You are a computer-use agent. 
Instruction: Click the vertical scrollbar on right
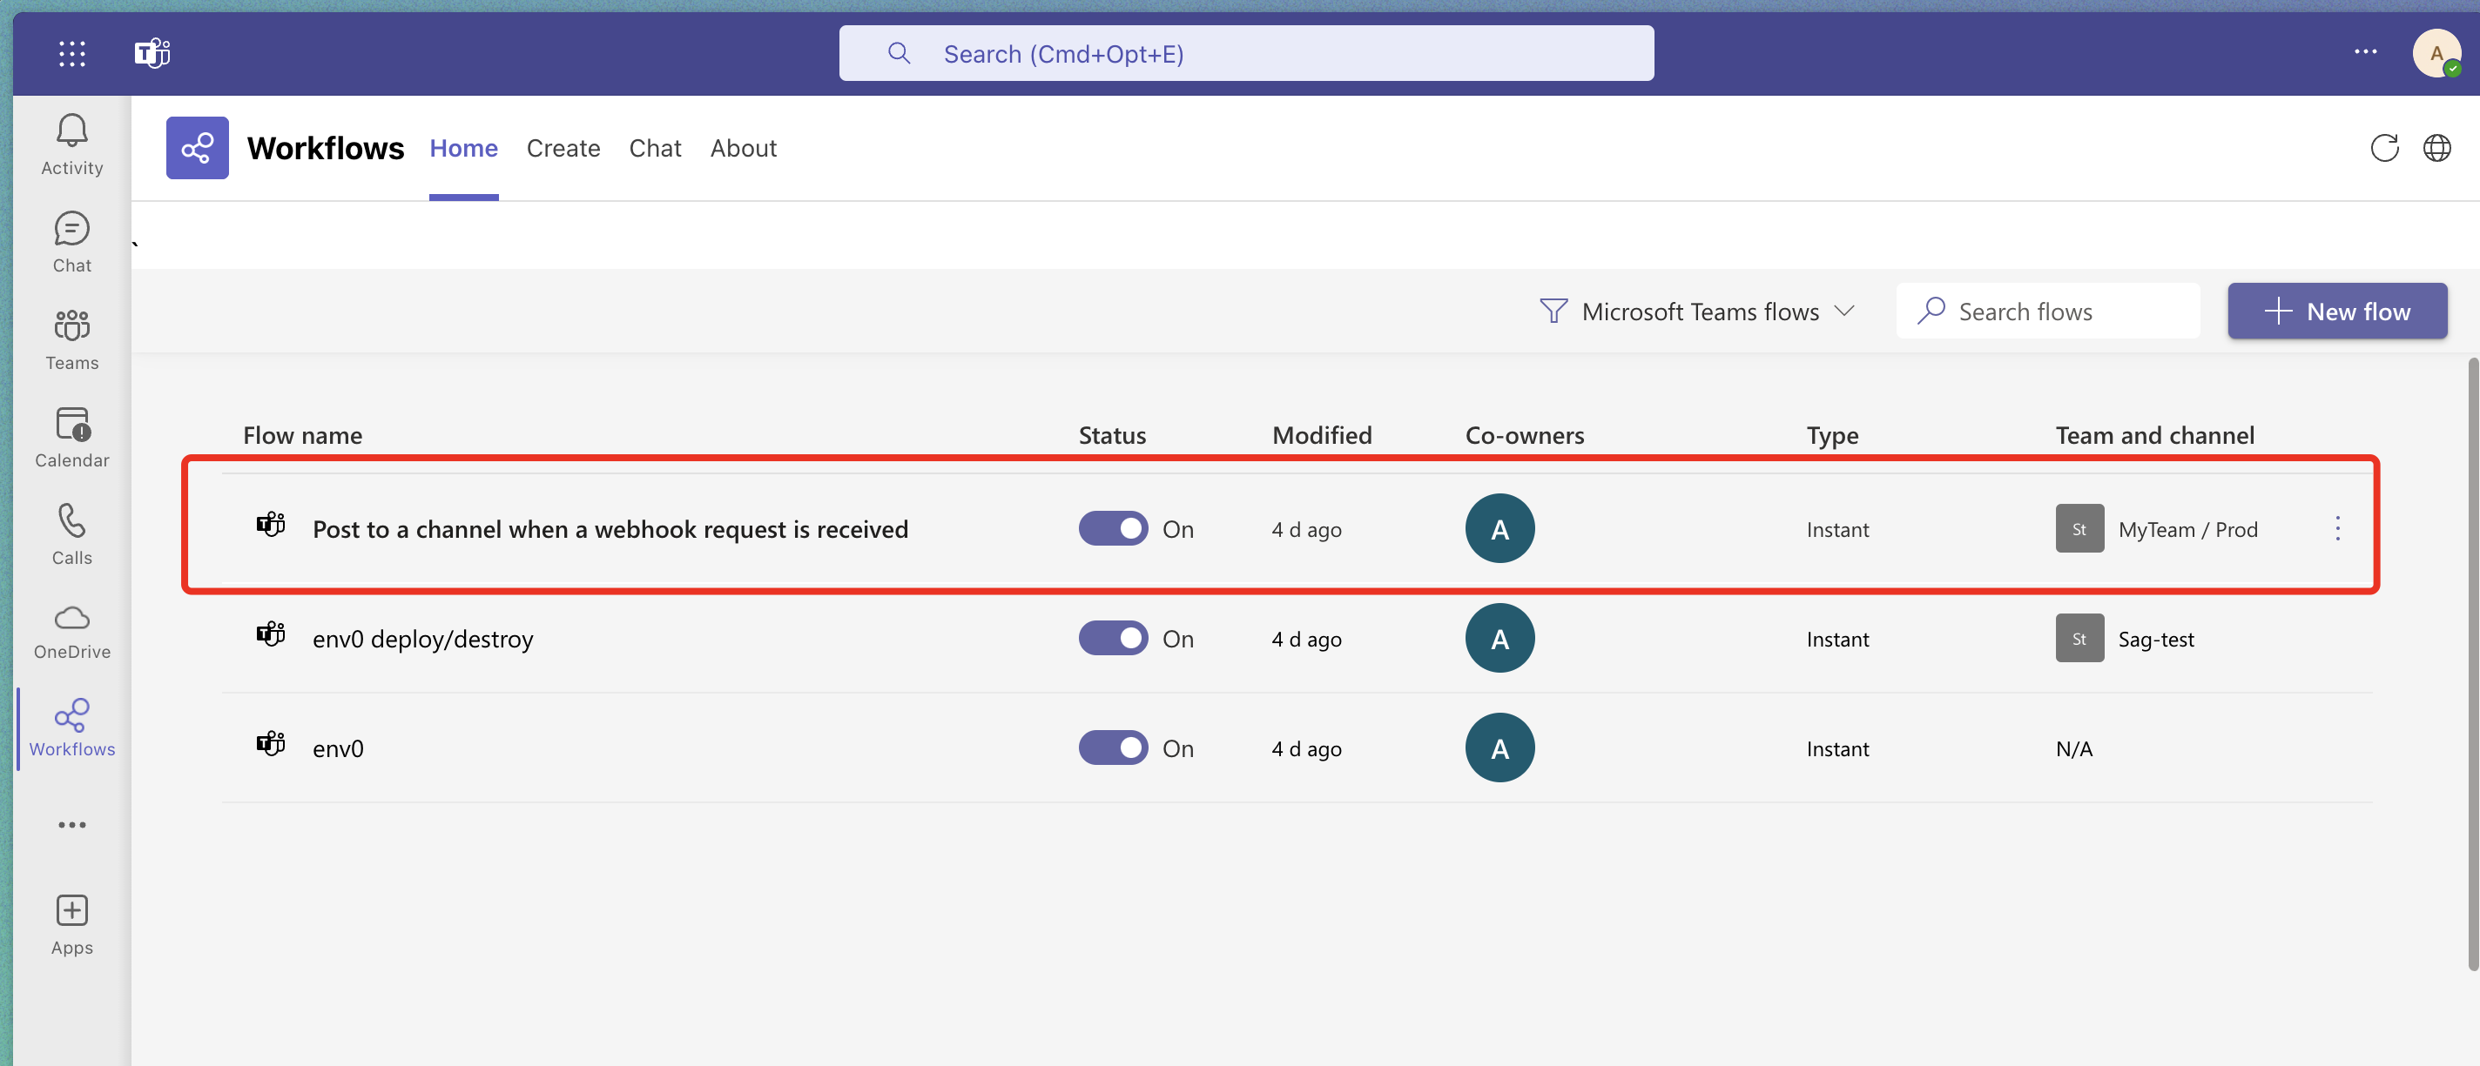[2471, 664]
